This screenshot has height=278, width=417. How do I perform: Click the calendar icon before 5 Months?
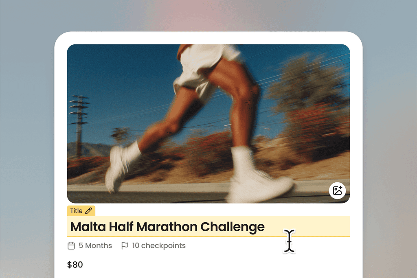coord(71,245)
